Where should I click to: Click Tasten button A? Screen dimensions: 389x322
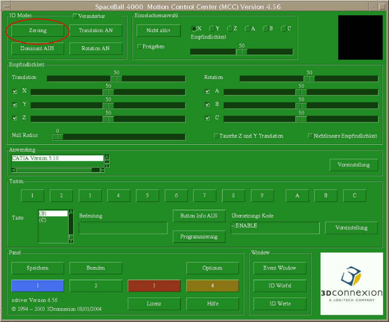297,195
